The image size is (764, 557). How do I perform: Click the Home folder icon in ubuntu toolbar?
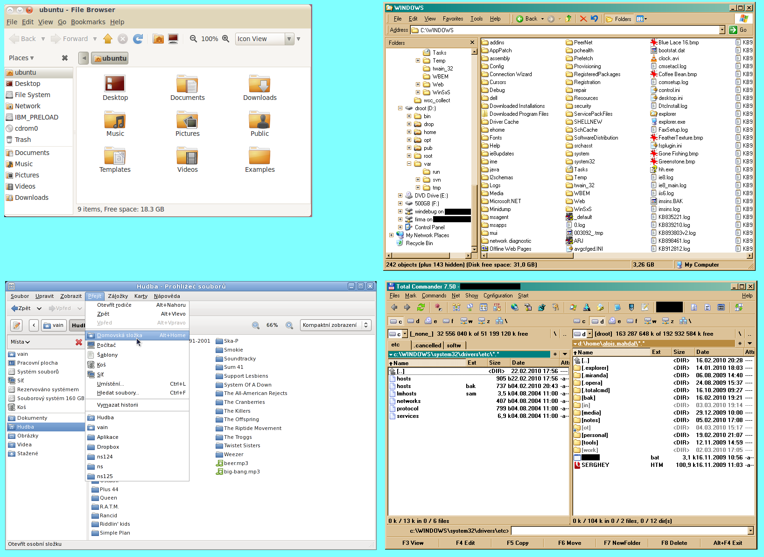(x=158, y=39)
